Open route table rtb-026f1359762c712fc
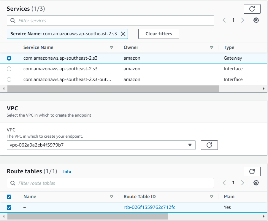This screenshot has height=221, width=268. point(149,207)
